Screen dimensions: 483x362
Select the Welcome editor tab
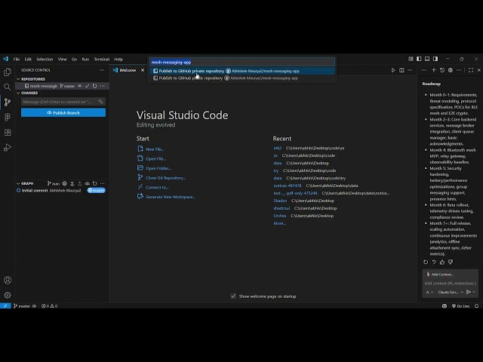tap(128, 70)
